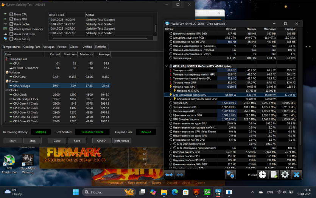Click the AIDA64 log list scrollbar
This screenshot has width=316, height=198.
pos(155,28)
